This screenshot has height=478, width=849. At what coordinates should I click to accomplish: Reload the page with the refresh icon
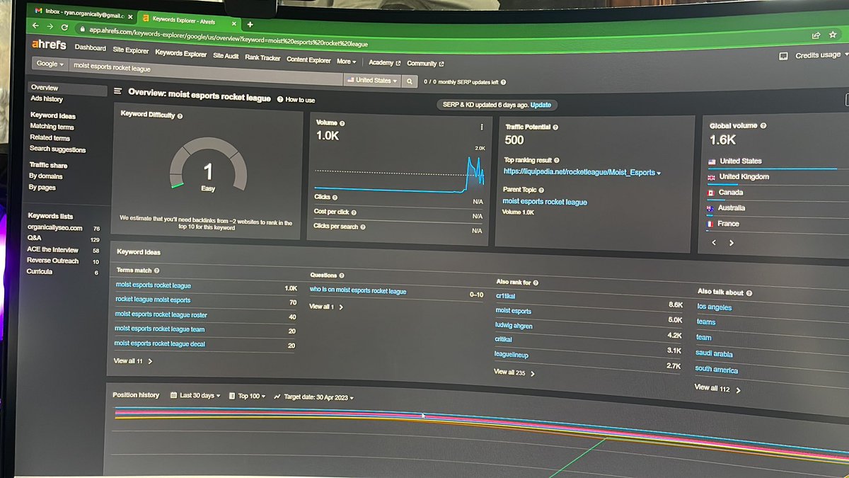point(64,28)
